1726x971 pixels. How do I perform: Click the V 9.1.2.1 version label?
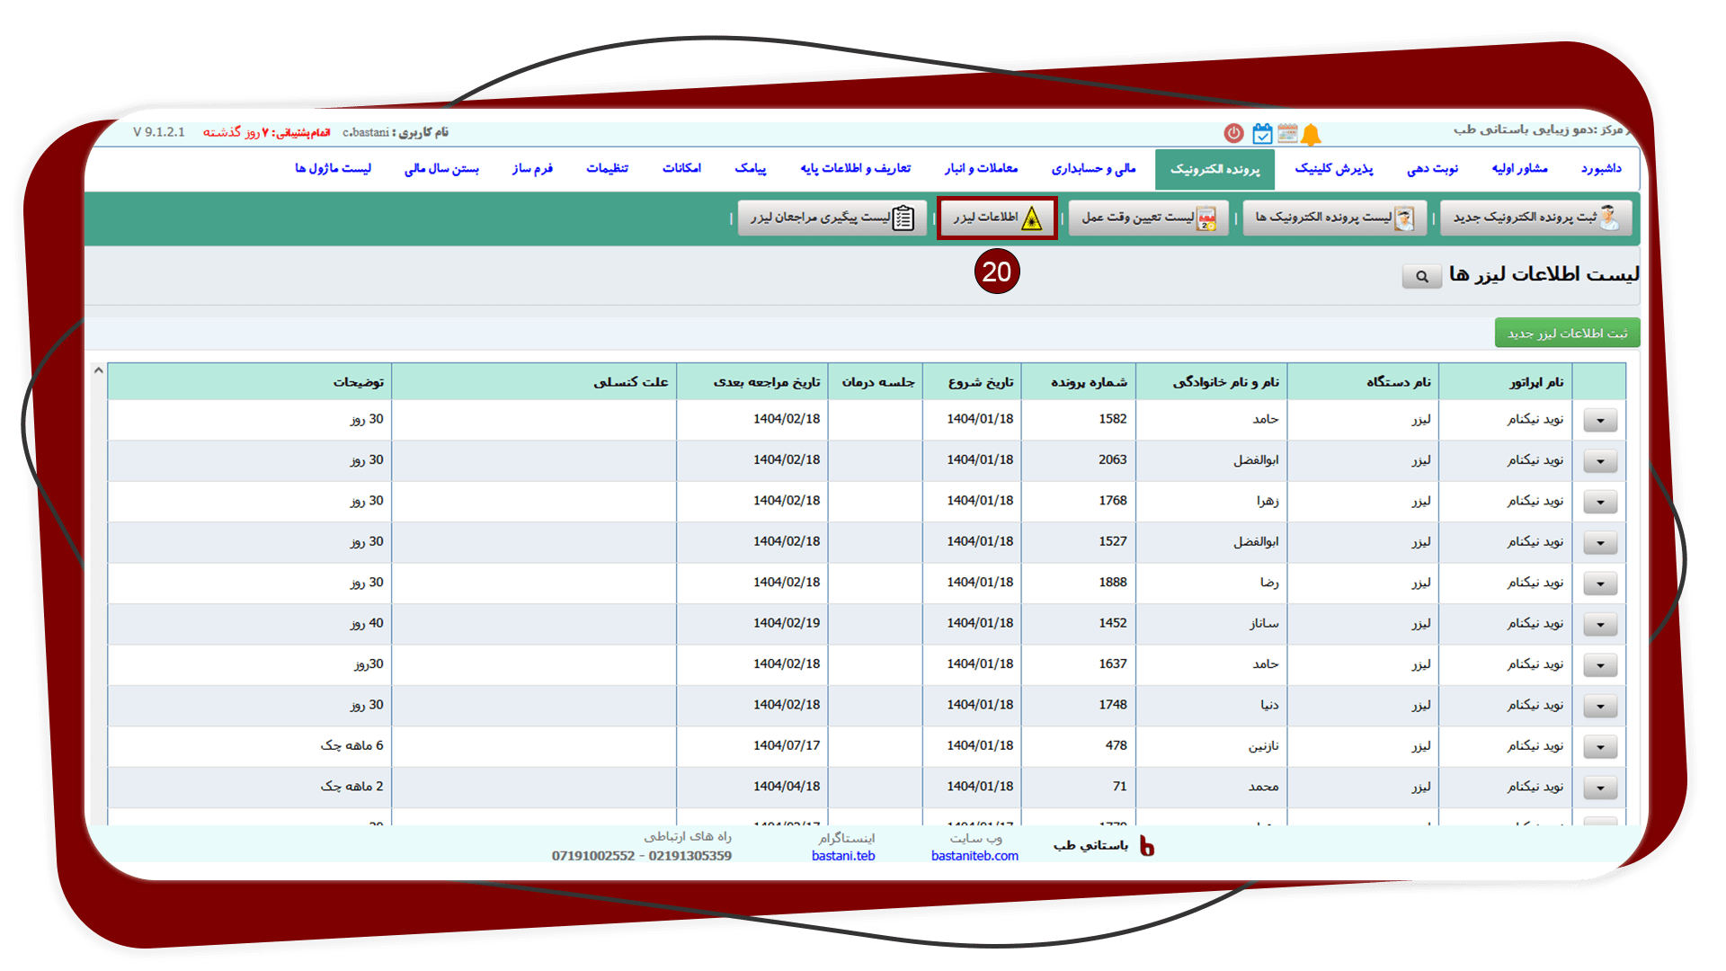[x=159, y=132]
